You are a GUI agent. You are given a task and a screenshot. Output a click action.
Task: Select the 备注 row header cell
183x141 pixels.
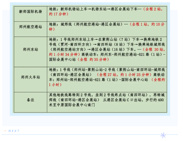[30, 102]
